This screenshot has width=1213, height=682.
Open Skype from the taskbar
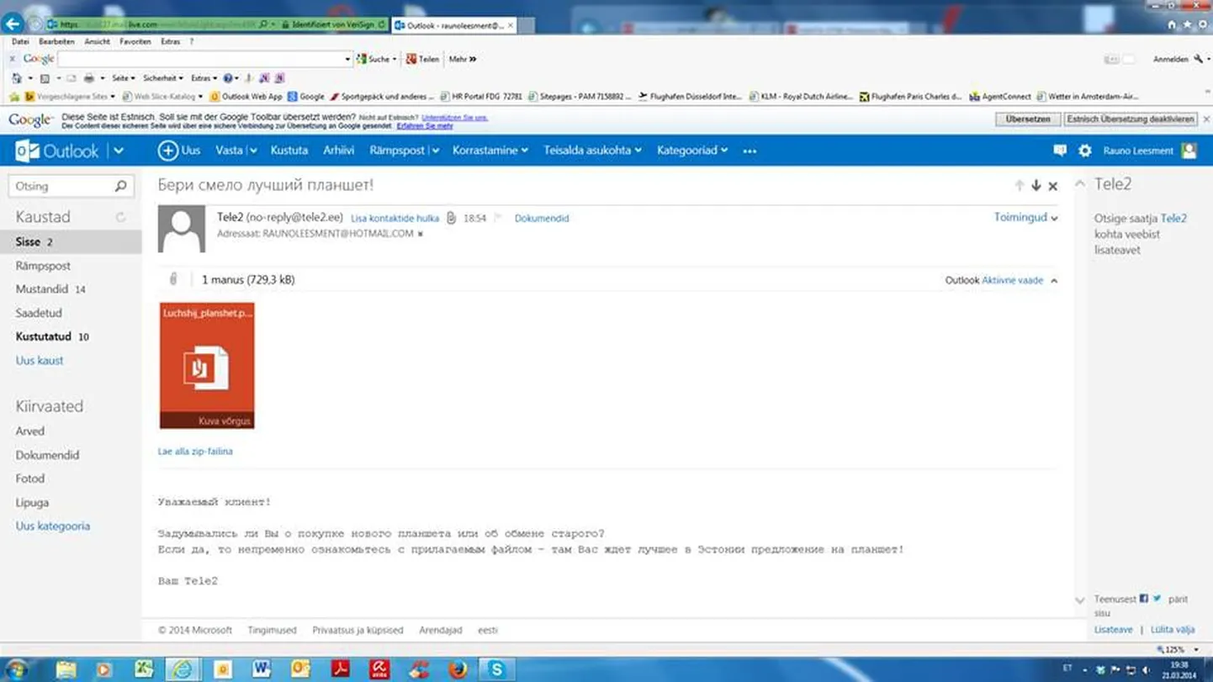click(x=497, y=669)
